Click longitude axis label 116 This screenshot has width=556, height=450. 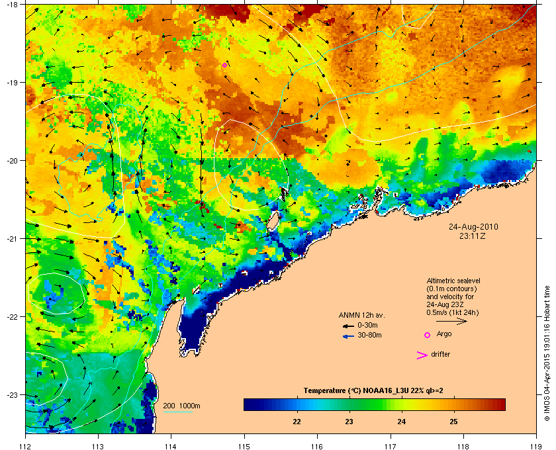317,446
